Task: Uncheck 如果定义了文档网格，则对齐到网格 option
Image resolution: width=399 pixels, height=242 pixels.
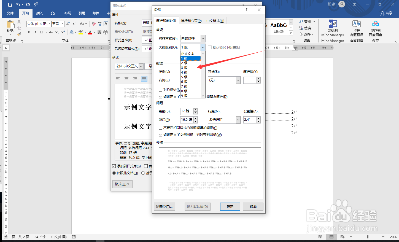Action: coord(161,135)
